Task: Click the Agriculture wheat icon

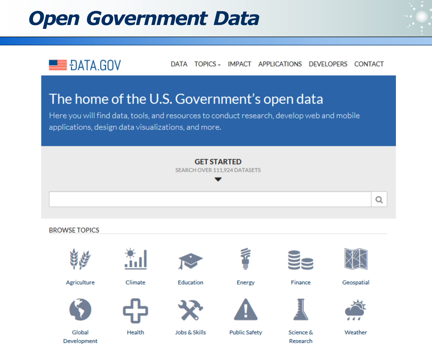Action: coord(80,259)
